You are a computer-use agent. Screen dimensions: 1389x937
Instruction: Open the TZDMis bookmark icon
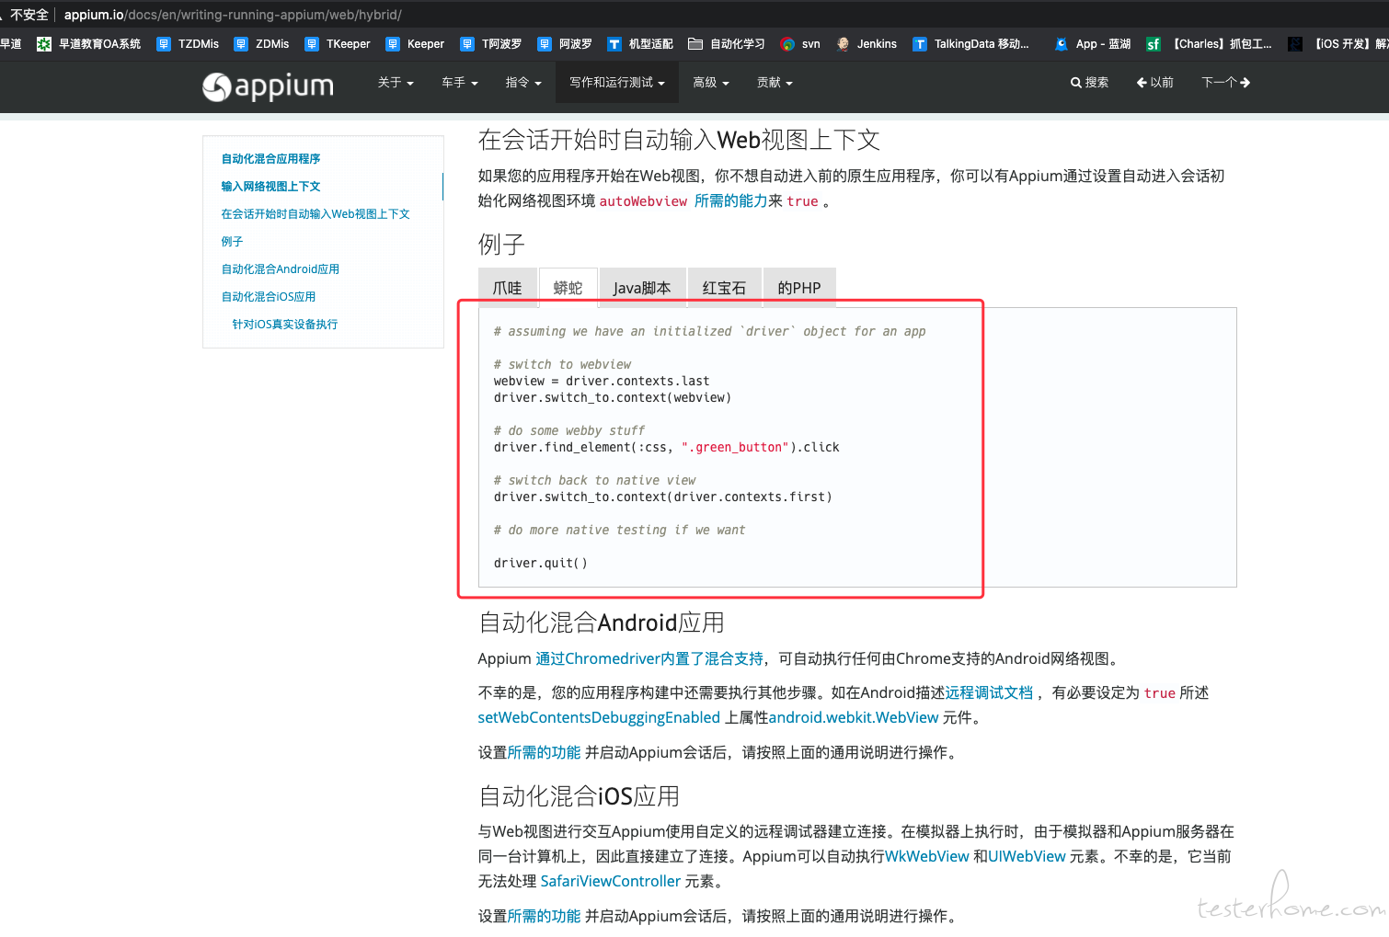pyautogui.click(x=164, y=44)
